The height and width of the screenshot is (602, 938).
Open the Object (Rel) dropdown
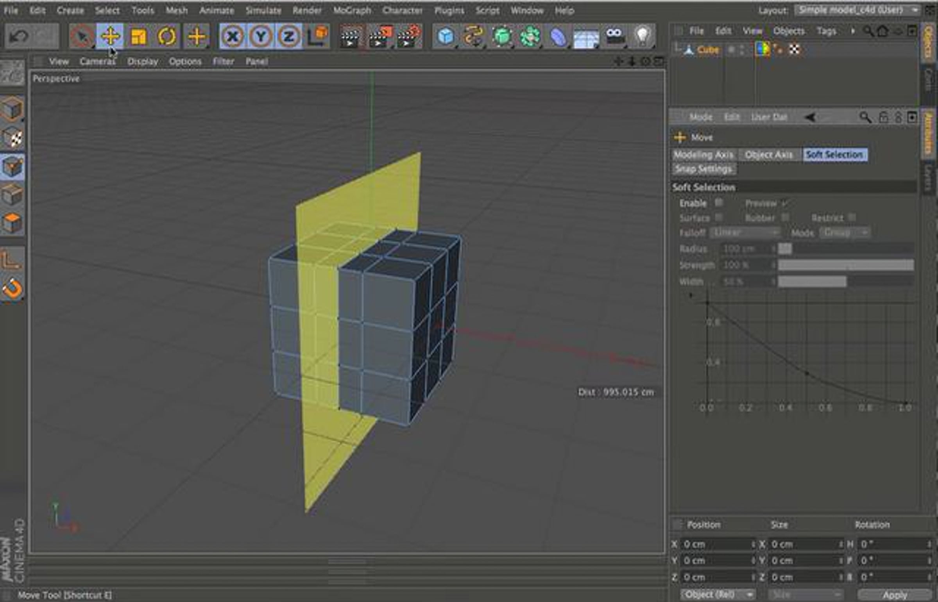[718, 595]
